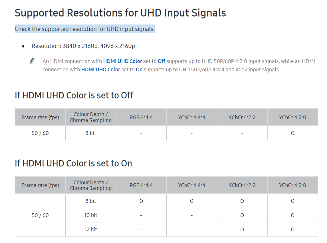Select the "RGB 4:4:4" header in the On table
This screenshot has width=327, height=243.
click(141, 185)
